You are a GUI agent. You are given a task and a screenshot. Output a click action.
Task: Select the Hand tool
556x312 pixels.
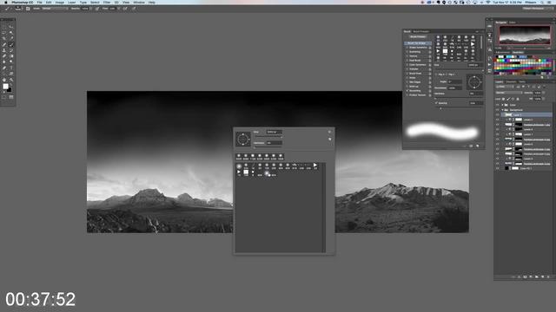(x=3, y=80)
